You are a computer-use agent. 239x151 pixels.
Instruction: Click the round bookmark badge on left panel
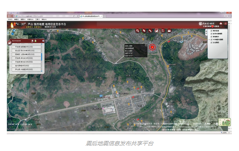coord(10,43)
